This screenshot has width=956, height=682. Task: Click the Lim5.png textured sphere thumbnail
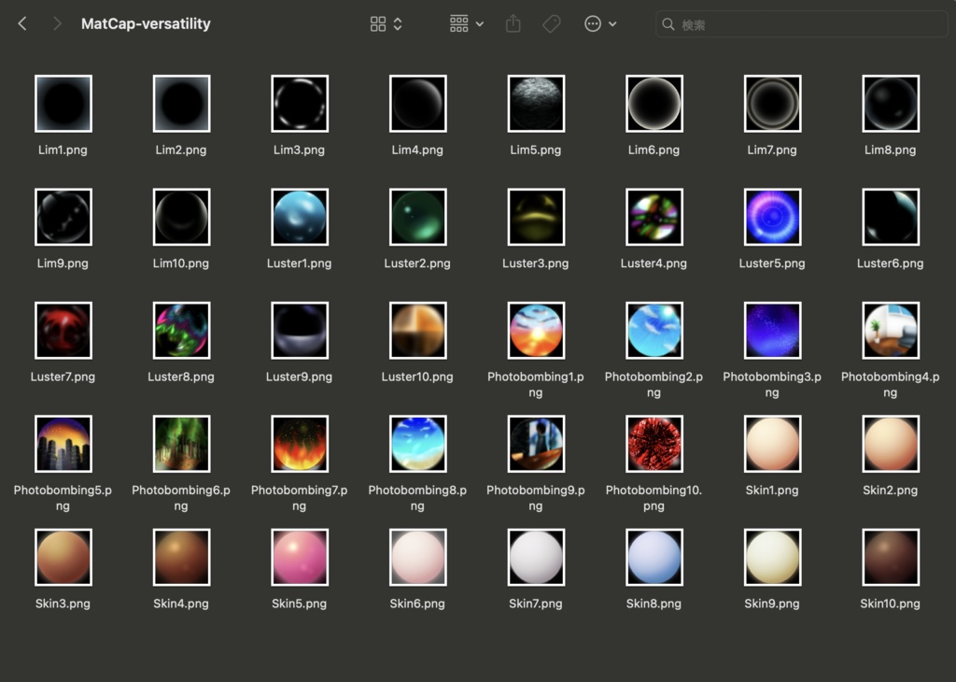[x=536, y=103]
